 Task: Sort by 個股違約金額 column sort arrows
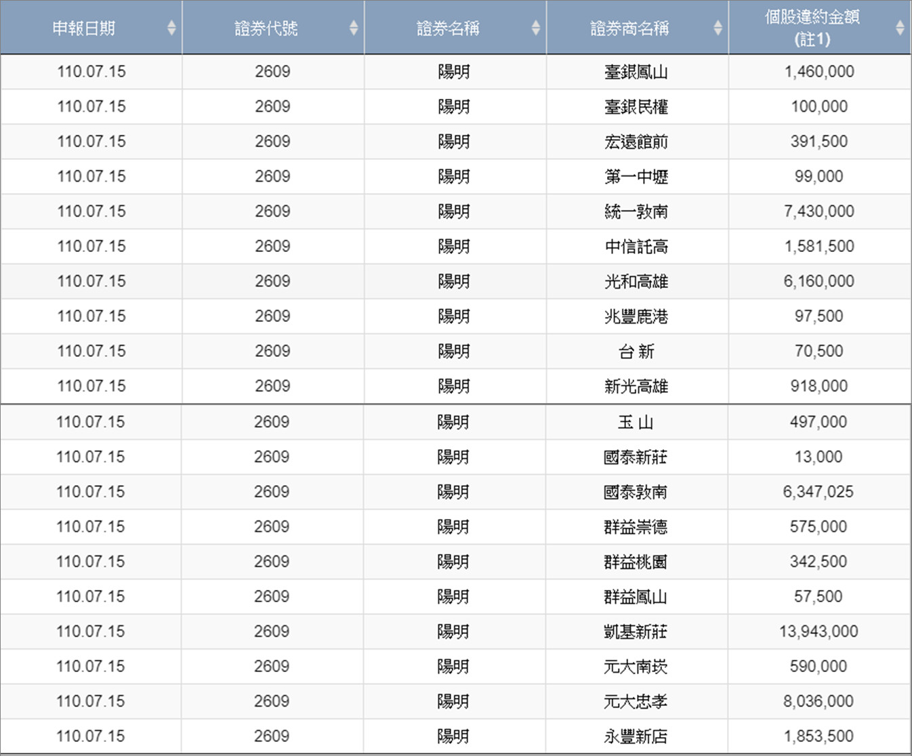coord(900,28)
